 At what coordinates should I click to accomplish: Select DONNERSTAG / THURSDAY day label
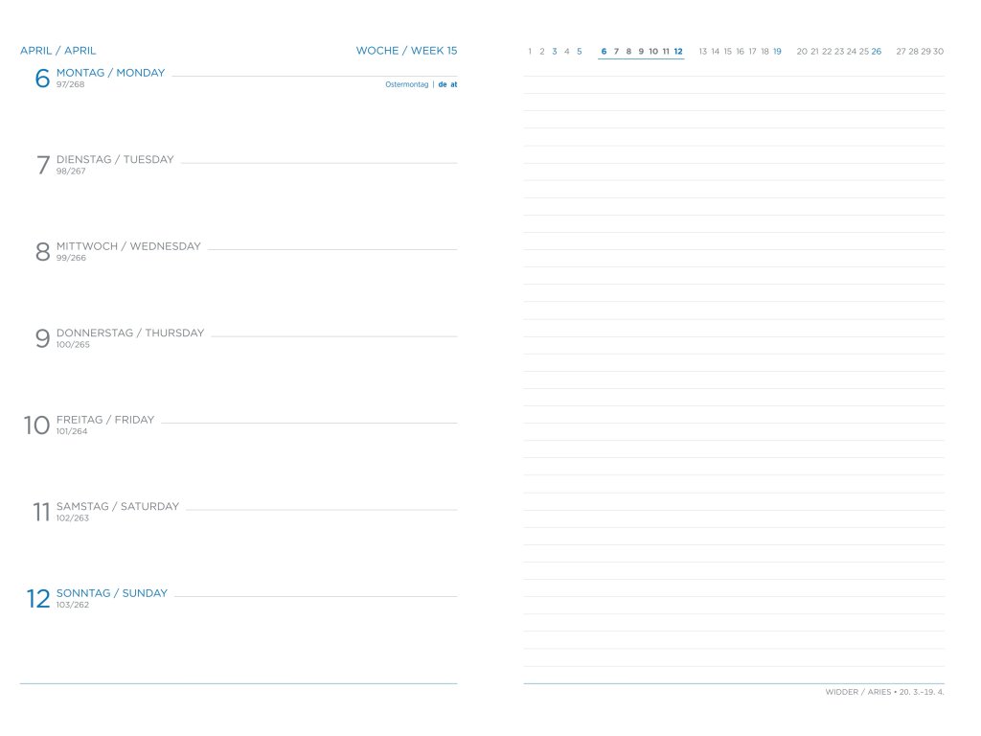coord(130,333)
